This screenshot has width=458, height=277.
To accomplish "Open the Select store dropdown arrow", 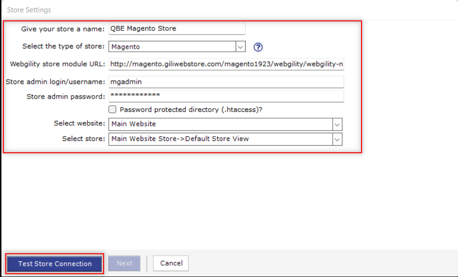I will point(337,139).
